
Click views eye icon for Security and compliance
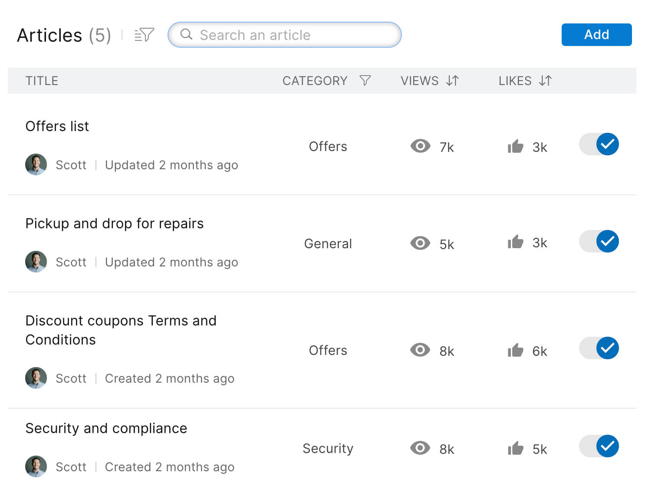point(420,448)
